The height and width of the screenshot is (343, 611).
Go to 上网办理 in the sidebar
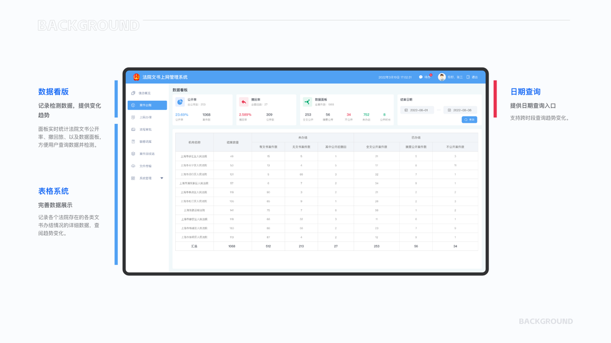(x=147, y=117)
